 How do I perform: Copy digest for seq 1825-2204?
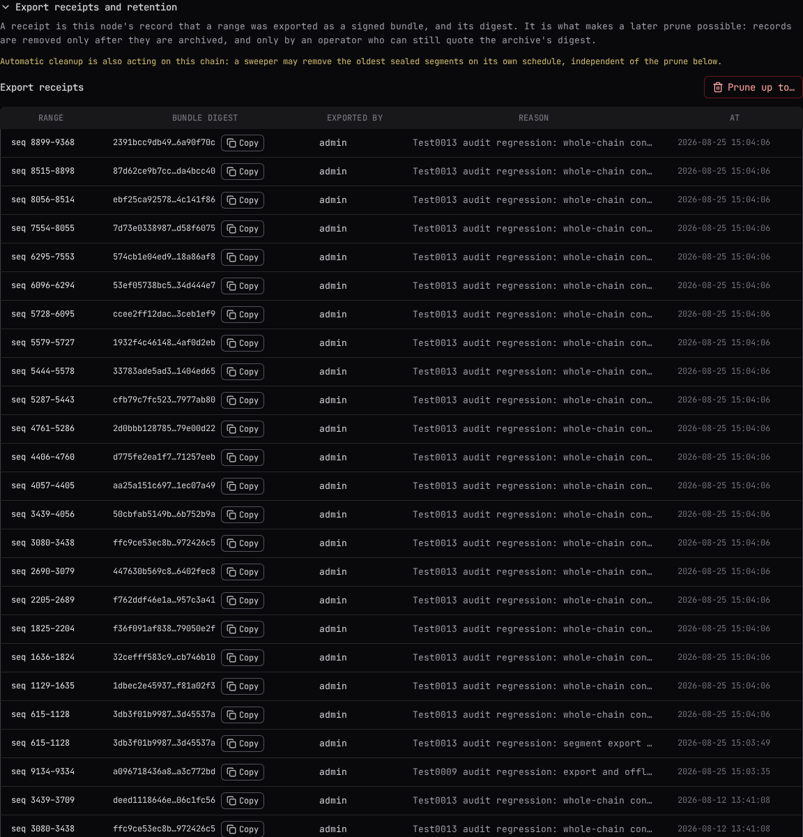(x=243, y=629)
